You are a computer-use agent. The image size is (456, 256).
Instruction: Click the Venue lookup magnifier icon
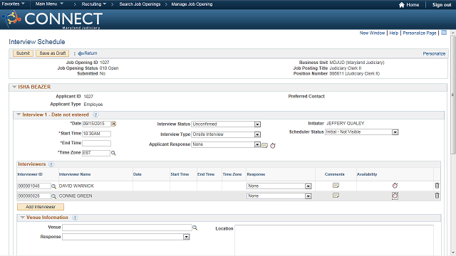tap(195, 228)
